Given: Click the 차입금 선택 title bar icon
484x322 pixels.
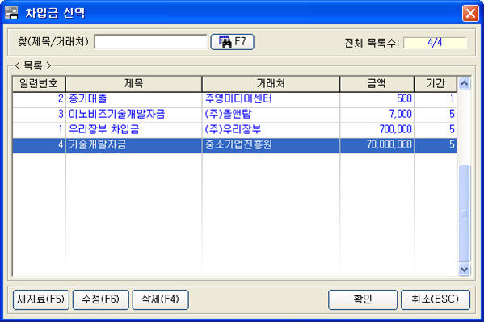Looking at the screenshot, I should coord(11,13).
